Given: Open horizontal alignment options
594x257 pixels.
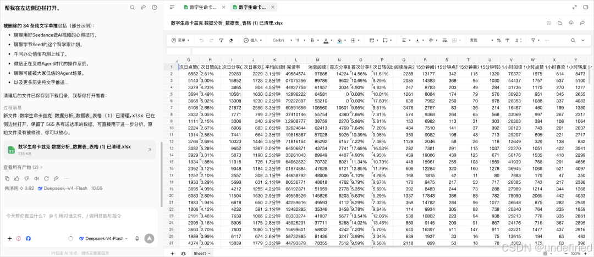Looking at the screenshot, I should [x=404, y=40].
